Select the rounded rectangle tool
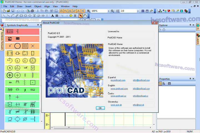Viewport: 200px width, 133px height. 26,16
